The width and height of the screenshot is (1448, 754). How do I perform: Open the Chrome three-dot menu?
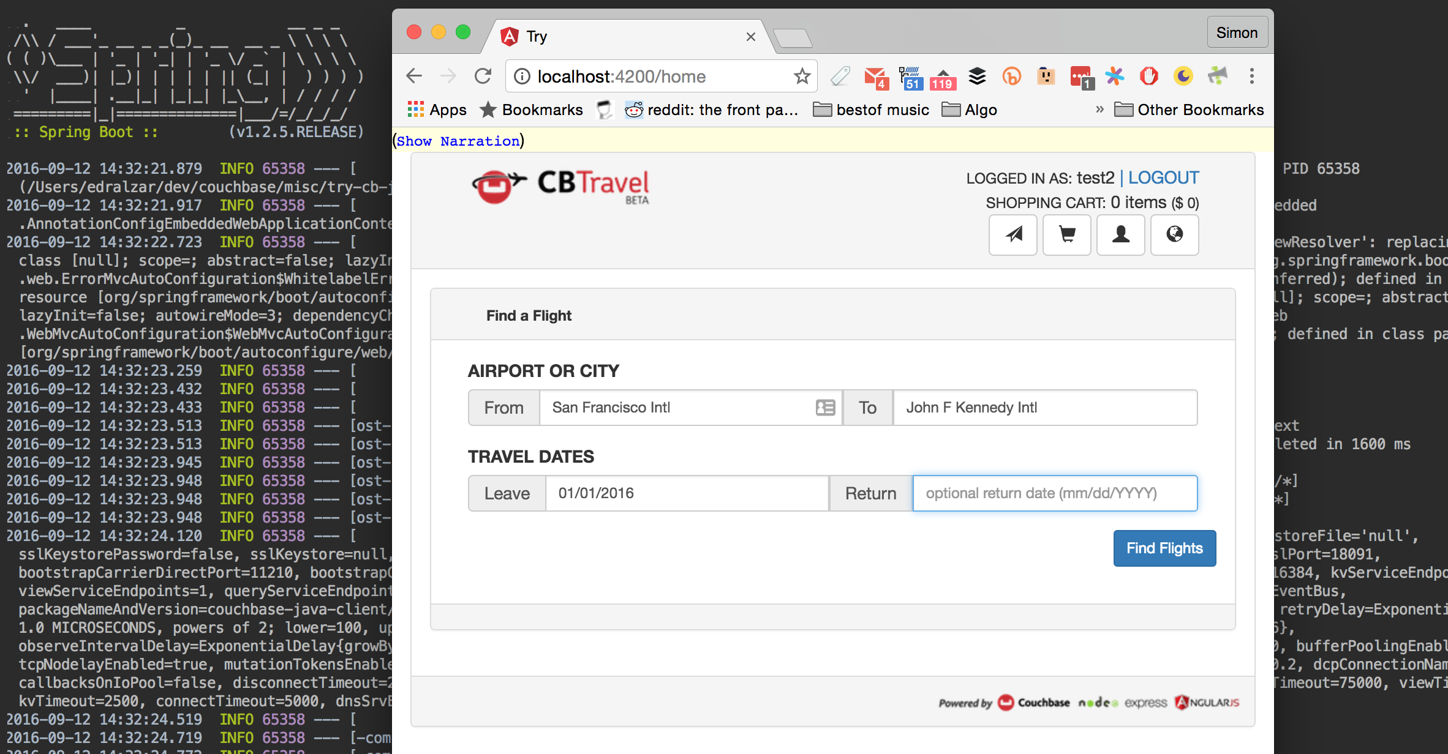pyautogui.click(x=1252, y=77)
